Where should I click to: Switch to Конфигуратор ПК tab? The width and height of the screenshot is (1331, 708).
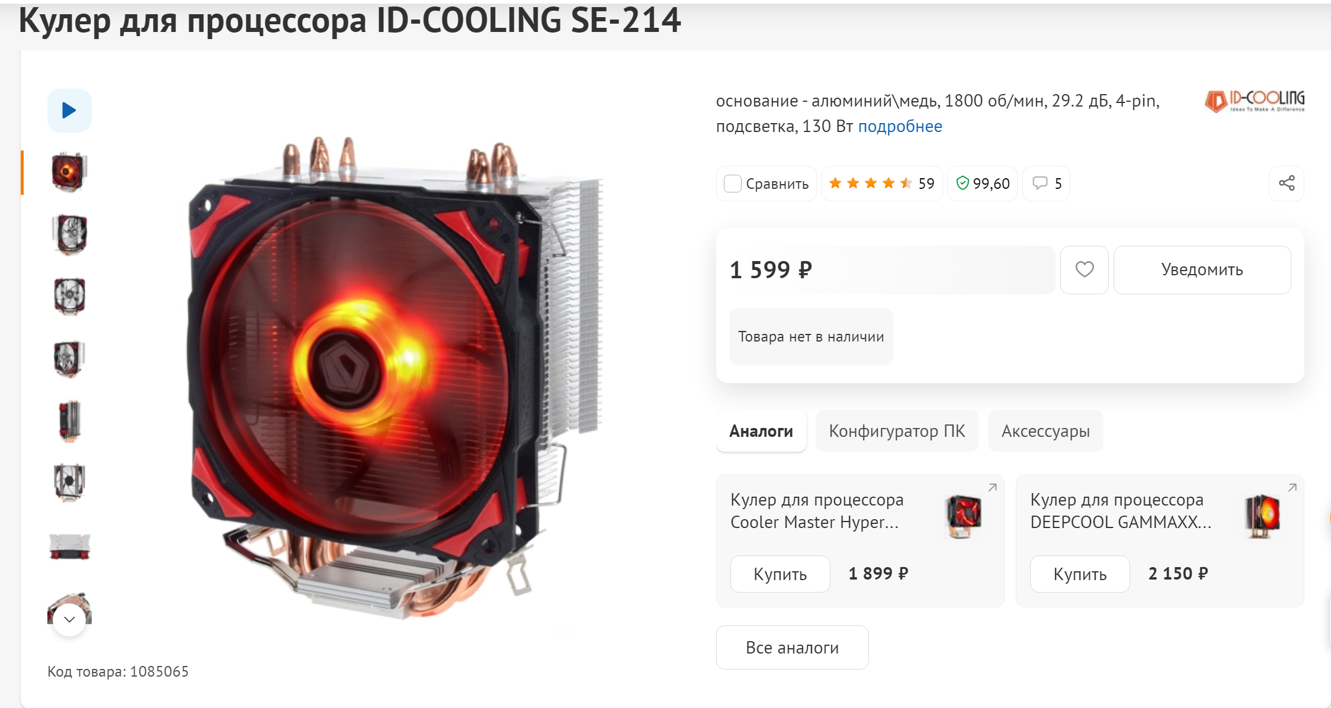point(897,431)
